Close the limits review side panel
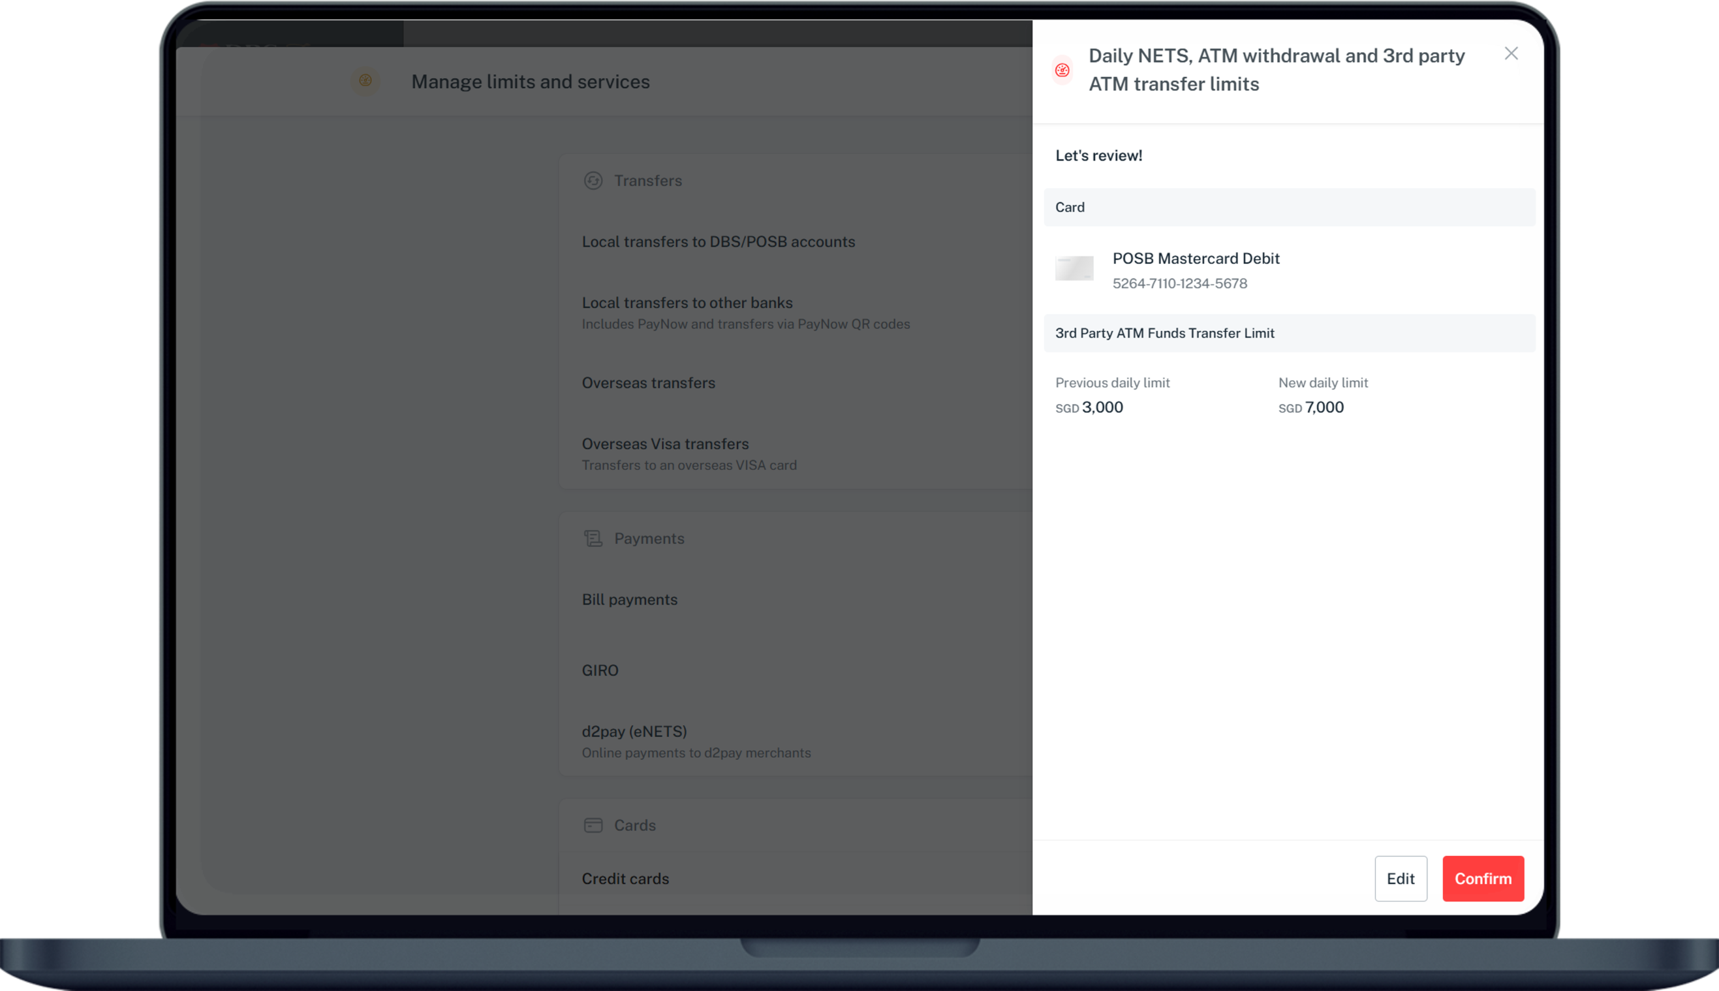The height and width of the screenshot is (991, 1719). [1511, 54]
